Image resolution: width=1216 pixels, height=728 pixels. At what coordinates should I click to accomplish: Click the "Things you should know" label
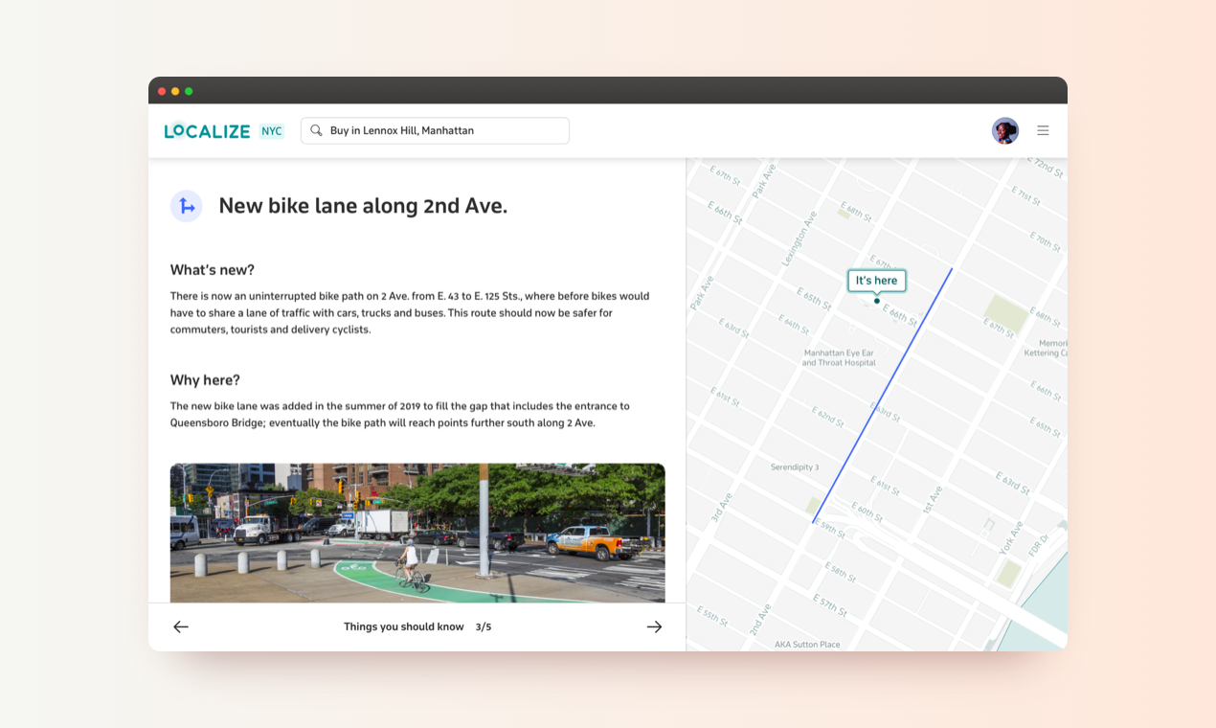click(404, 626)
